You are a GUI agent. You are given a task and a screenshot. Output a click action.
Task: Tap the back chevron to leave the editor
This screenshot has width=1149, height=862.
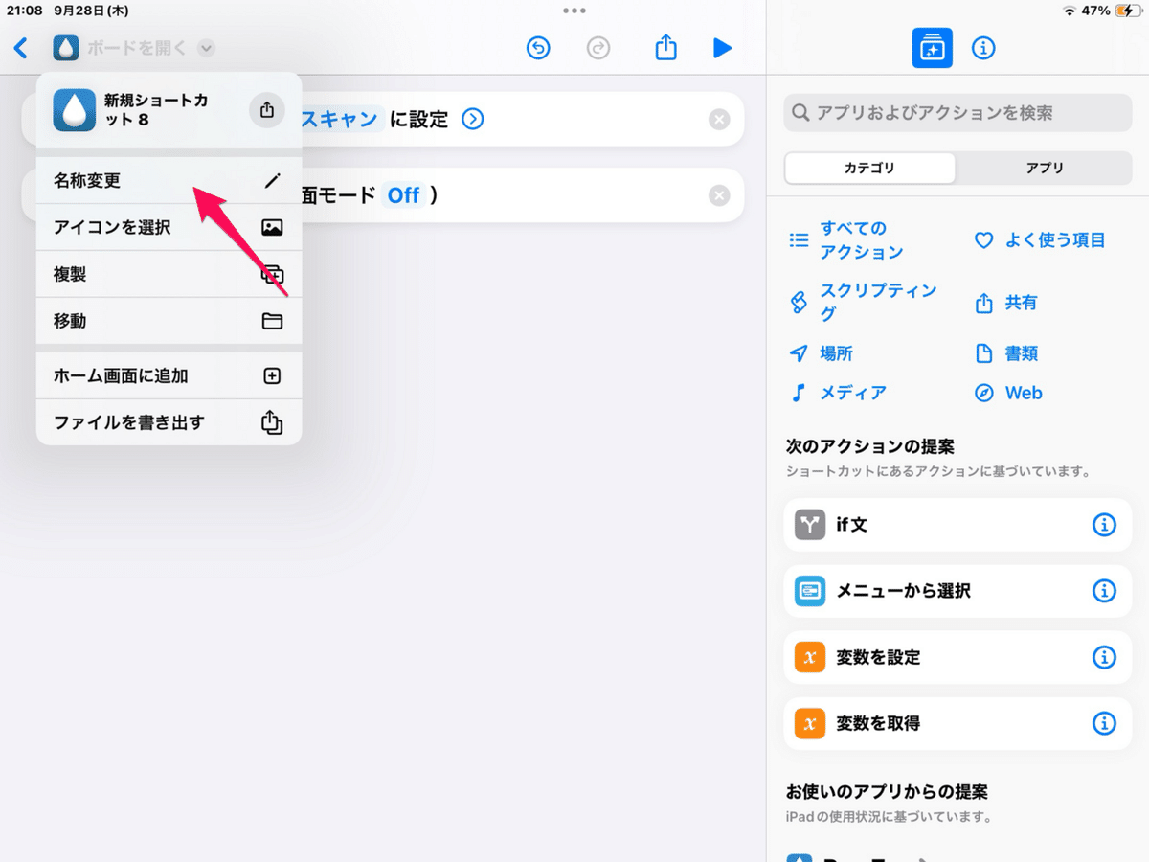coord(21,48)
